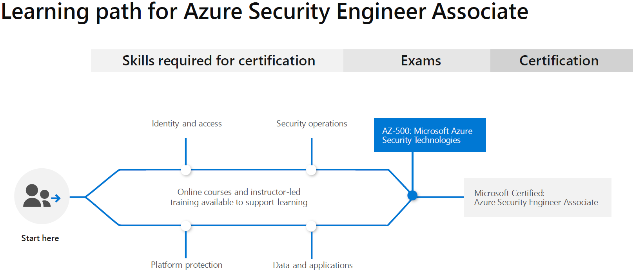Click the white node above Platform protection
This screenshot has height=274, width=635.
186,226
